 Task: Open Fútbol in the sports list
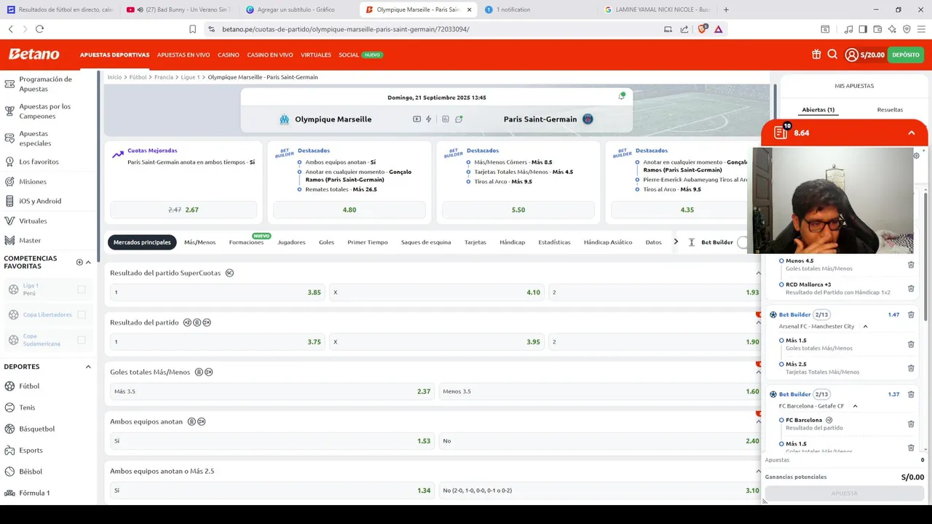pos(29,386)
